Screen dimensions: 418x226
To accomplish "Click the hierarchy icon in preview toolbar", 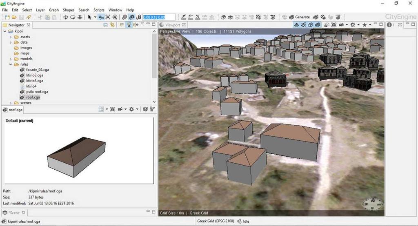I will click(152, 109).
